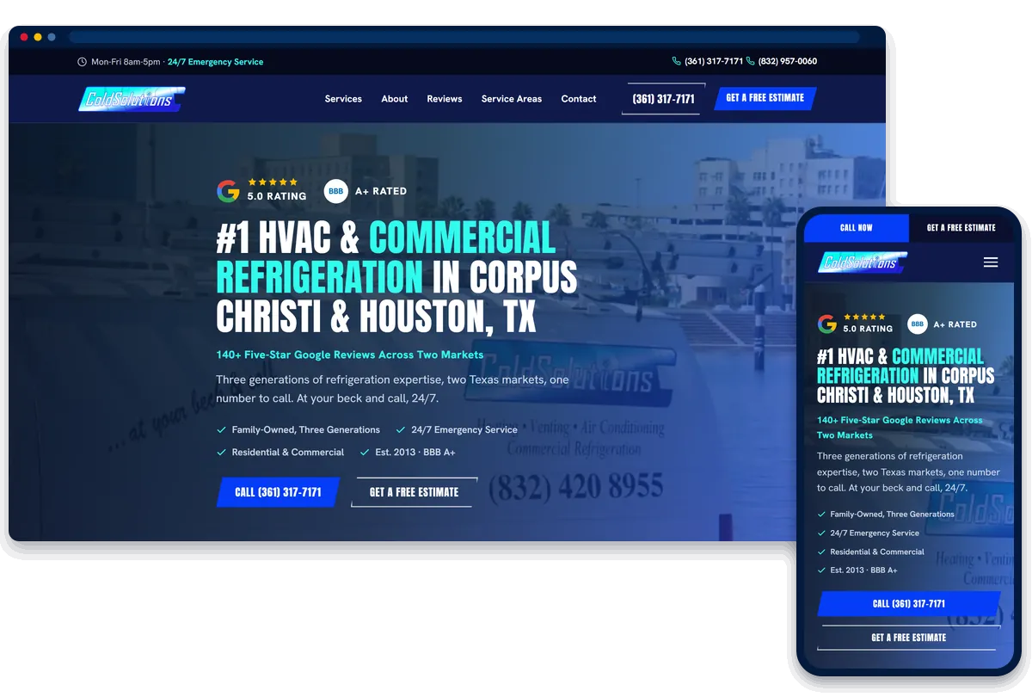Click the top bar (832) 957-0060 phone link
This screenshot has width=1032, height=697.
[x=788, y=62]
